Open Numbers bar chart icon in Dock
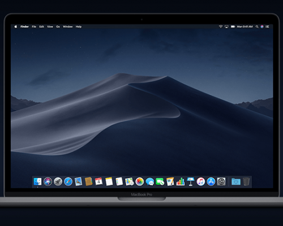Screen dimensions: 283x226 coord(181,182)
